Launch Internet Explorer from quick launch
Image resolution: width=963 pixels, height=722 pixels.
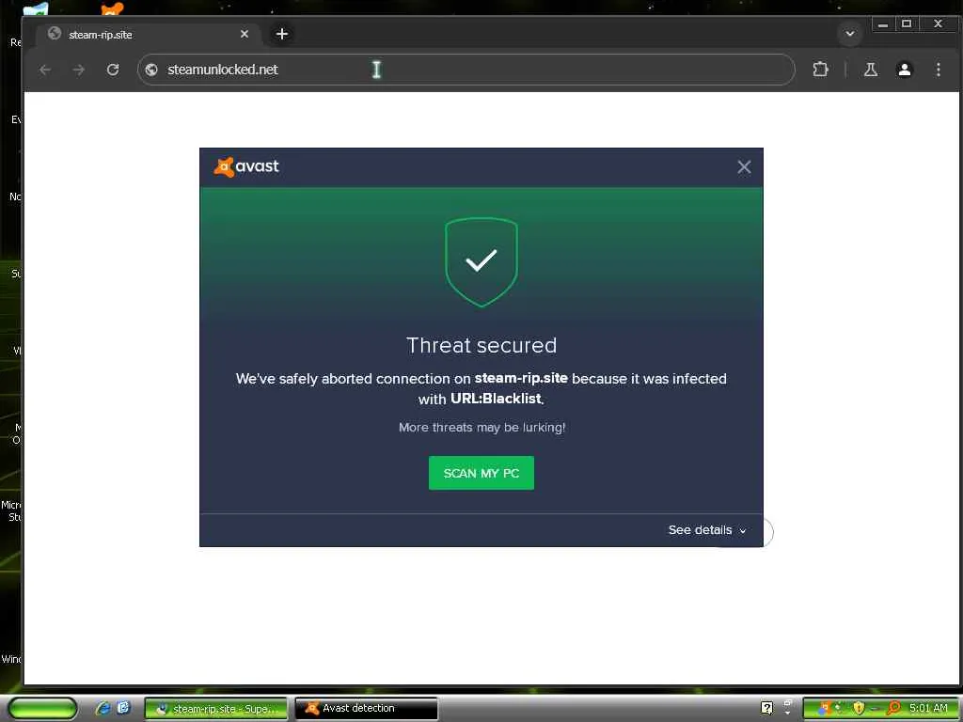[x=103, y=708]
